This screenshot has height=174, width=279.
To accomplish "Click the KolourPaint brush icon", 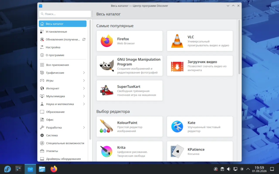I will pyautogui.click(x=106, y=126).
